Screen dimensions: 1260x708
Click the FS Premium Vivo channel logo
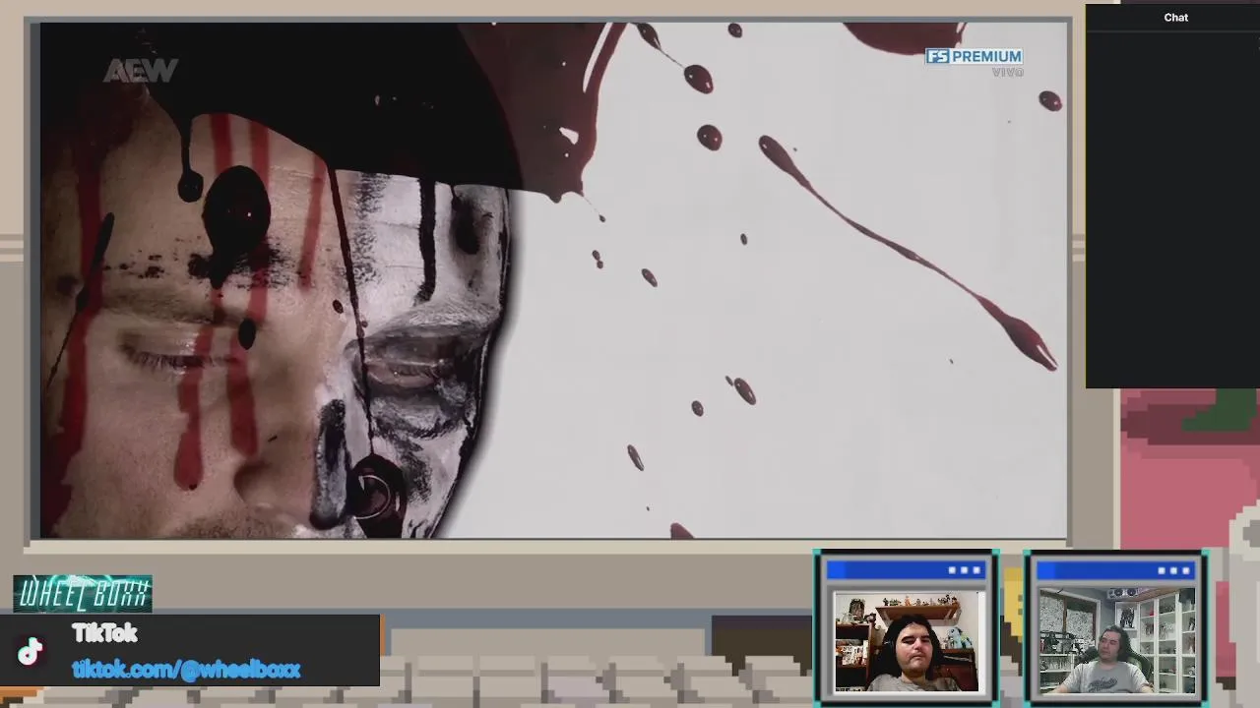[975, 62]
